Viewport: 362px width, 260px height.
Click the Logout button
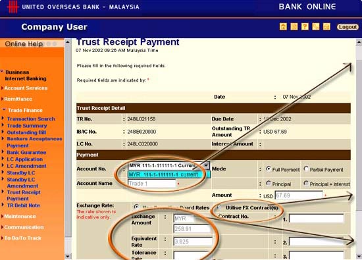(x=348, y=27)
